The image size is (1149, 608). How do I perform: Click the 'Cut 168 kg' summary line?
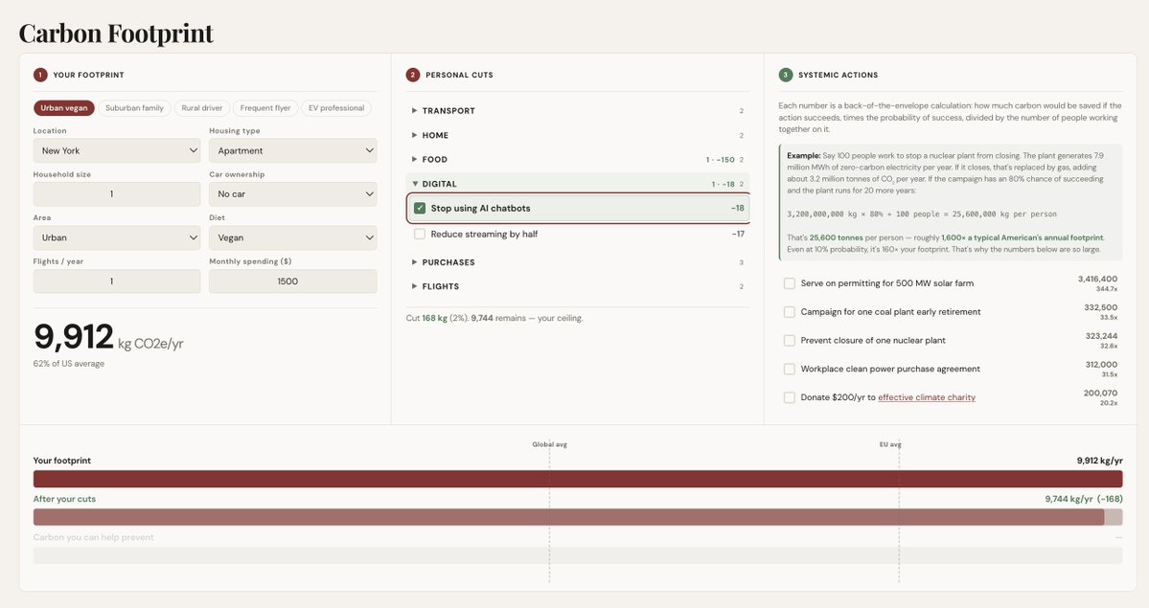pyautogui.click(x=494, y=318)
